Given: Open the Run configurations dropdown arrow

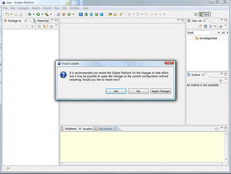Looking at the screenshot, I should pyautogui.click(x=42, y=14).
